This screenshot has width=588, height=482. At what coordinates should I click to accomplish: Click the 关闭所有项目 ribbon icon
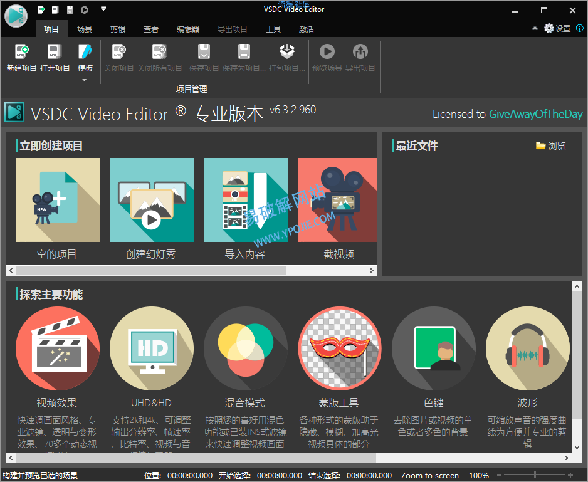pos(159,52)
